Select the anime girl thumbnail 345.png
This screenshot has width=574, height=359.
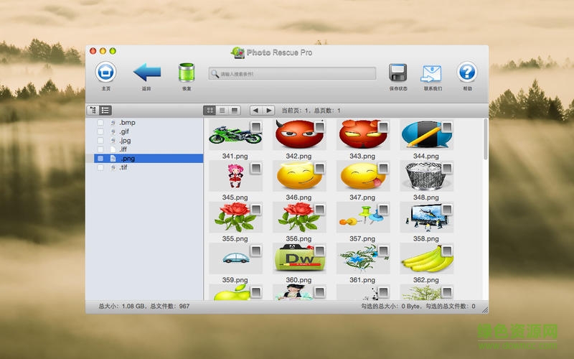[x=235, y=176]
